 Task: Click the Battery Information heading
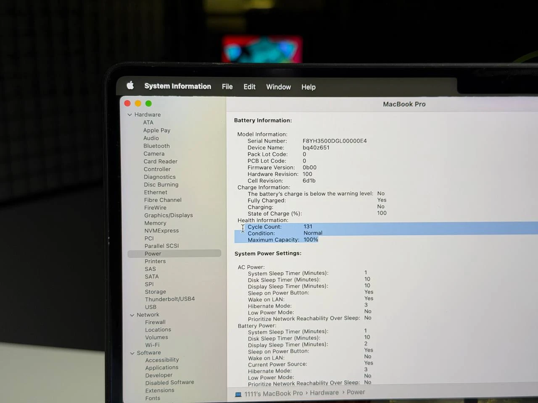tap(263, 120)
